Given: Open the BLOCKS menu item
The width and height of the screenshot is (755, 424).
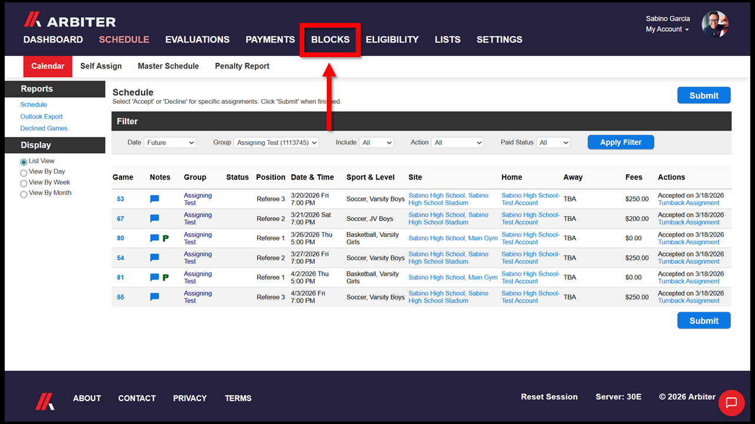Looking at the screenshot, I should pos(330,39).
